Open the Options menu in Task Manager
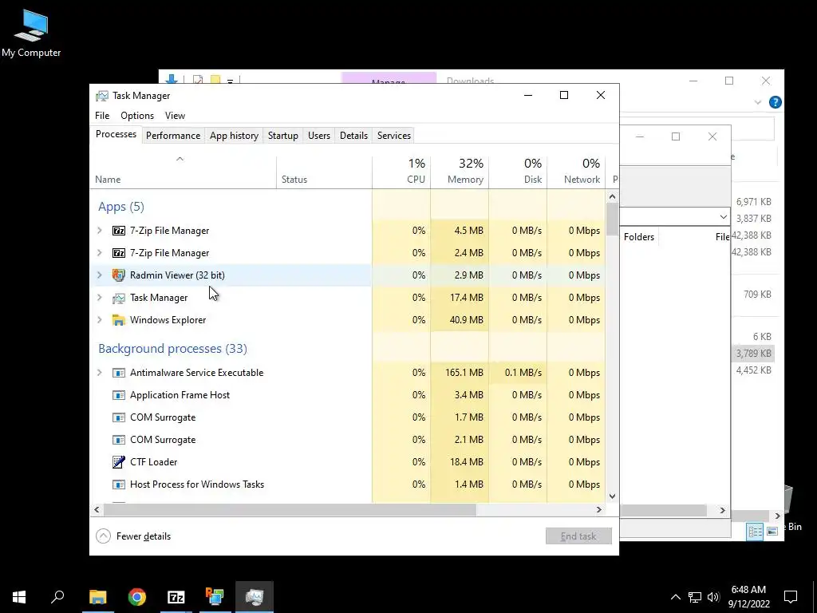 pos(137,116)
